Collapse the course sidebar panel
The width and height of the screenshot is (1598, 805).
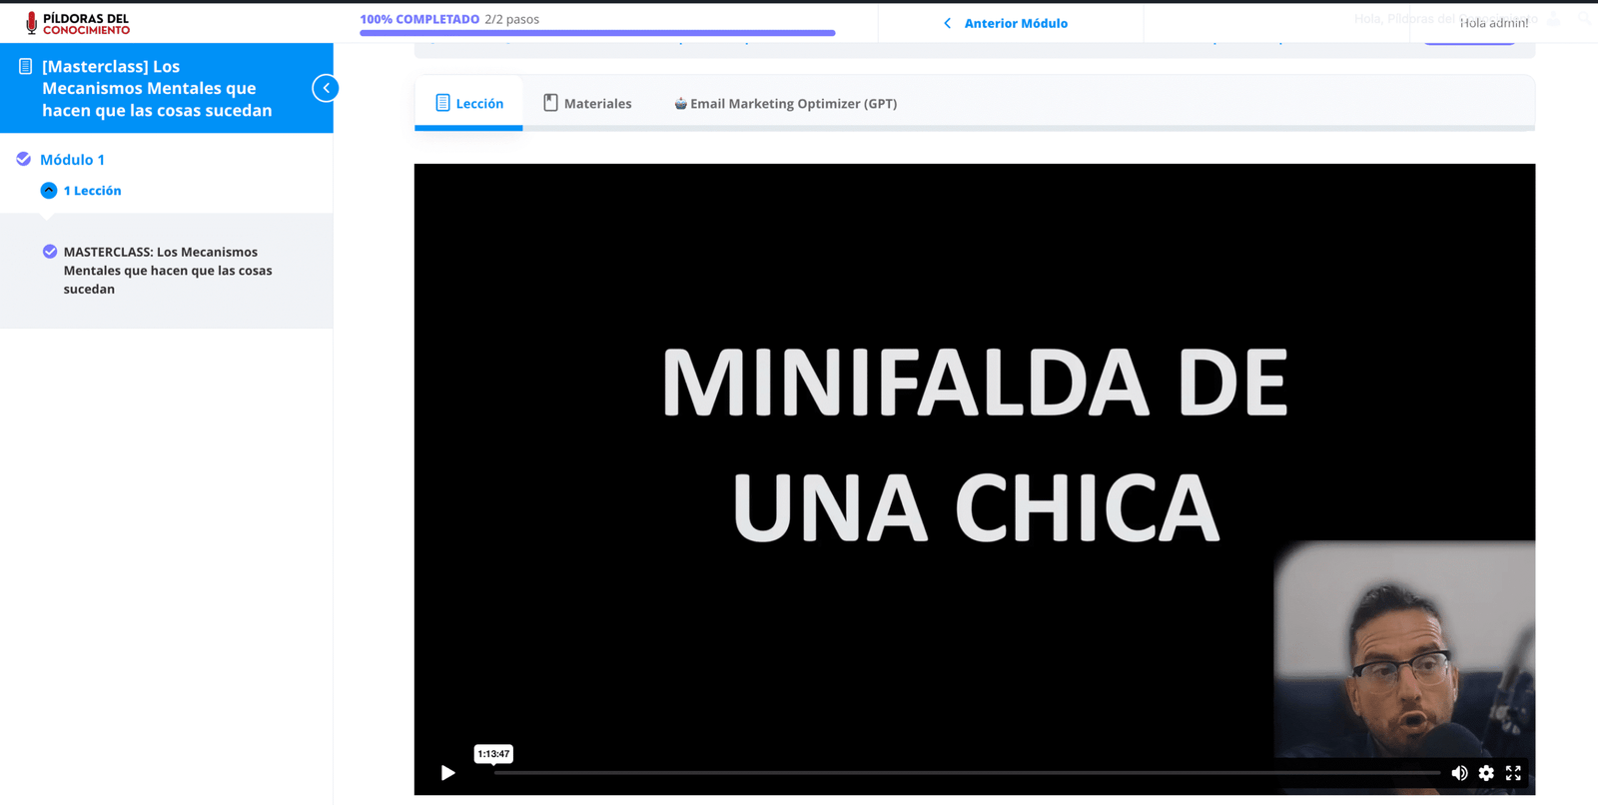[326, 88]
